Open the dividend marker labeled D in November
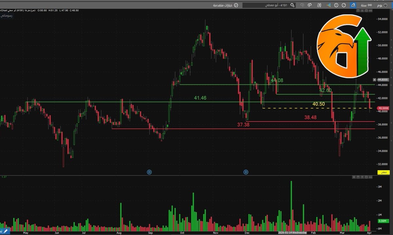The image size is (393, 235). tap(246, 171)
